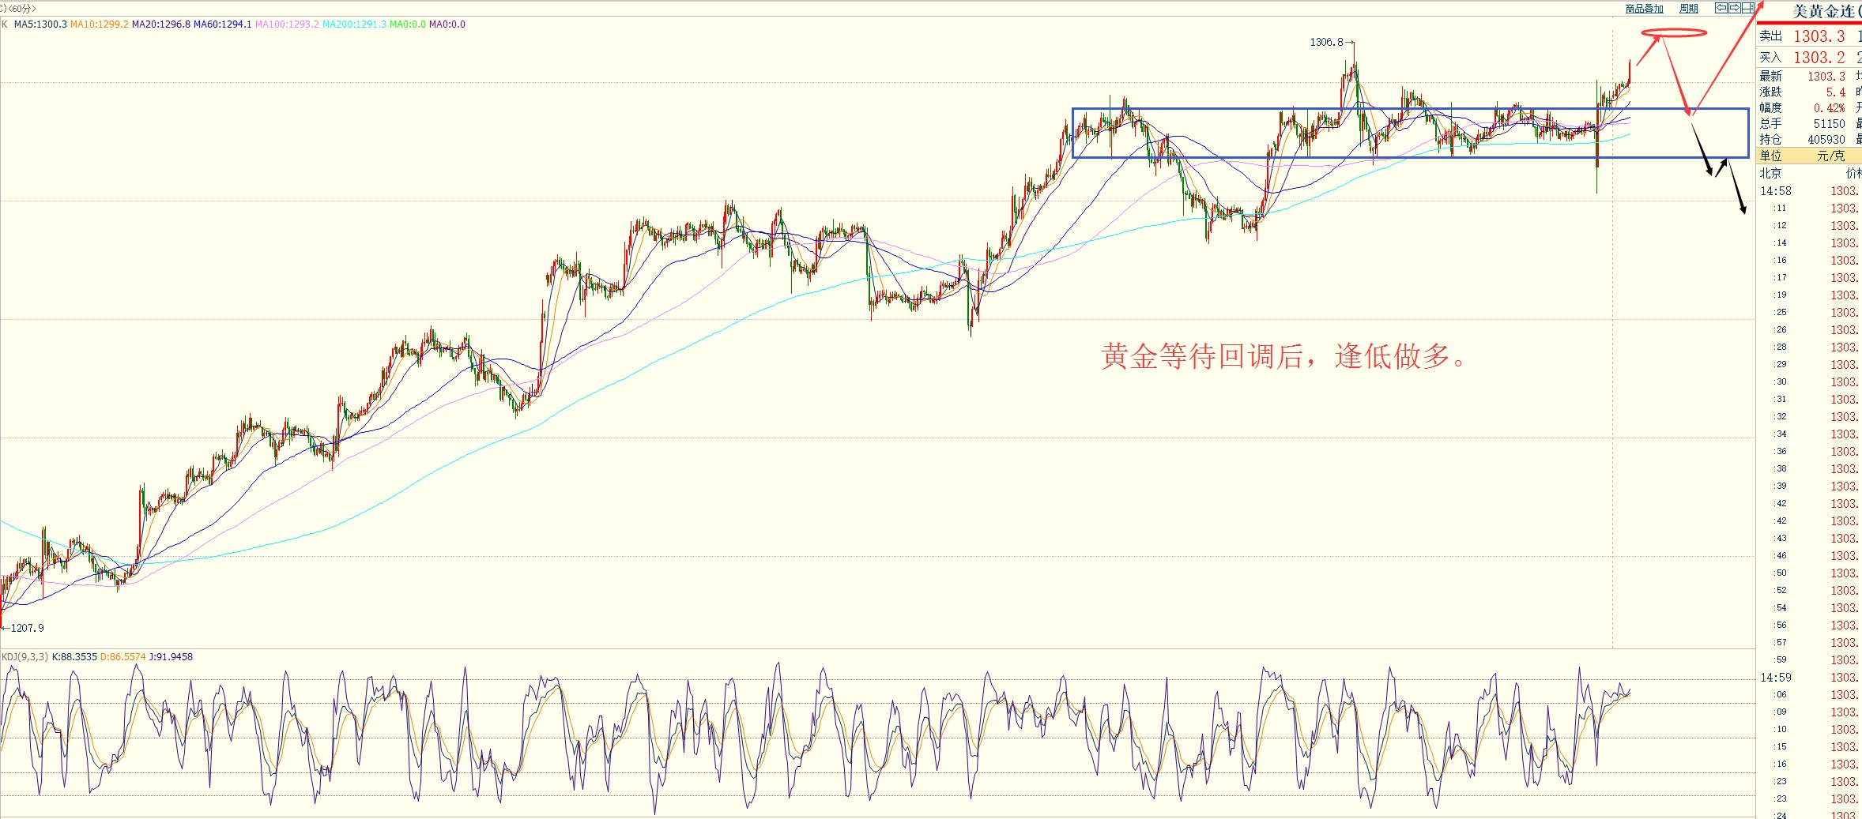1862x819 pixels.
Task: Select the MA10:1299.2 indicator label
Action: pyautogui.click(x=100, y=24)
